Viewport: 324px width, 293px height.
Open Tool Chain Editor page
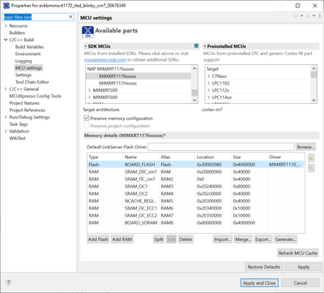point(32,82)
